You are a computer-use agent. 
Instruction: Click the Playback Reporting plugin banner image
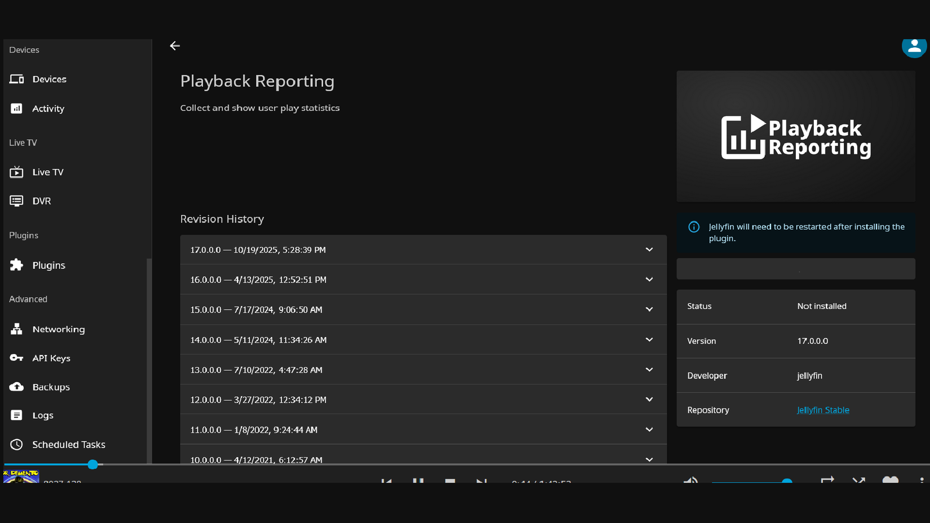click(796, 136)
